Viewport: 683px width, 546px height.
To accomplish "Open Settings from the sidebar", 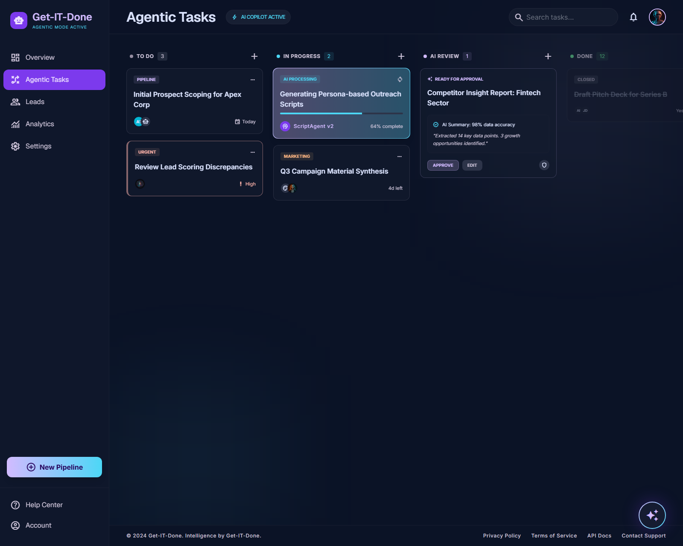I will (54, 146).
